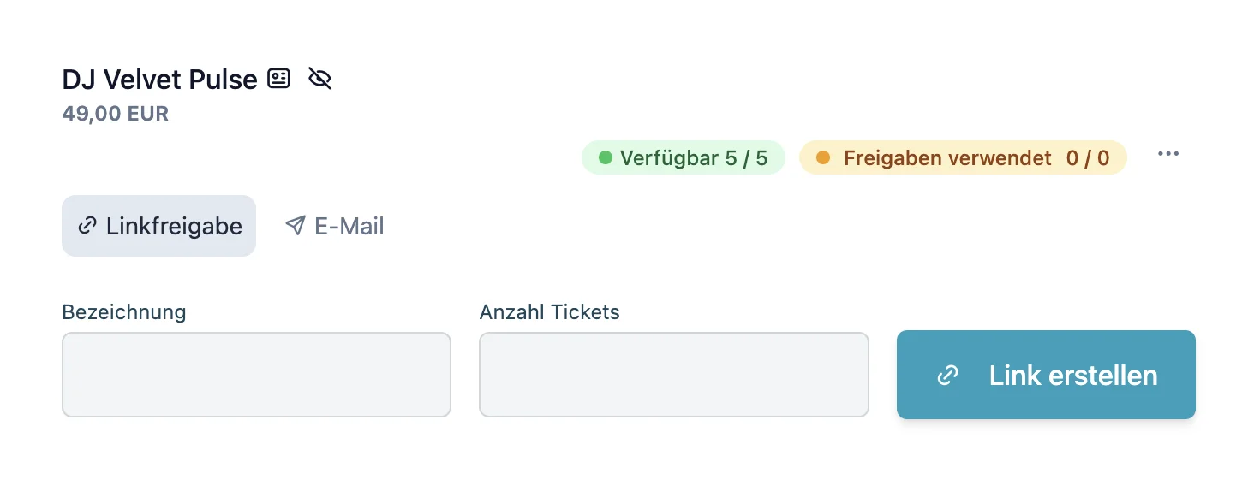Click the Anzahl Tickets field label
This screenshot has width=1254, height=503.
tap(549, 312)
